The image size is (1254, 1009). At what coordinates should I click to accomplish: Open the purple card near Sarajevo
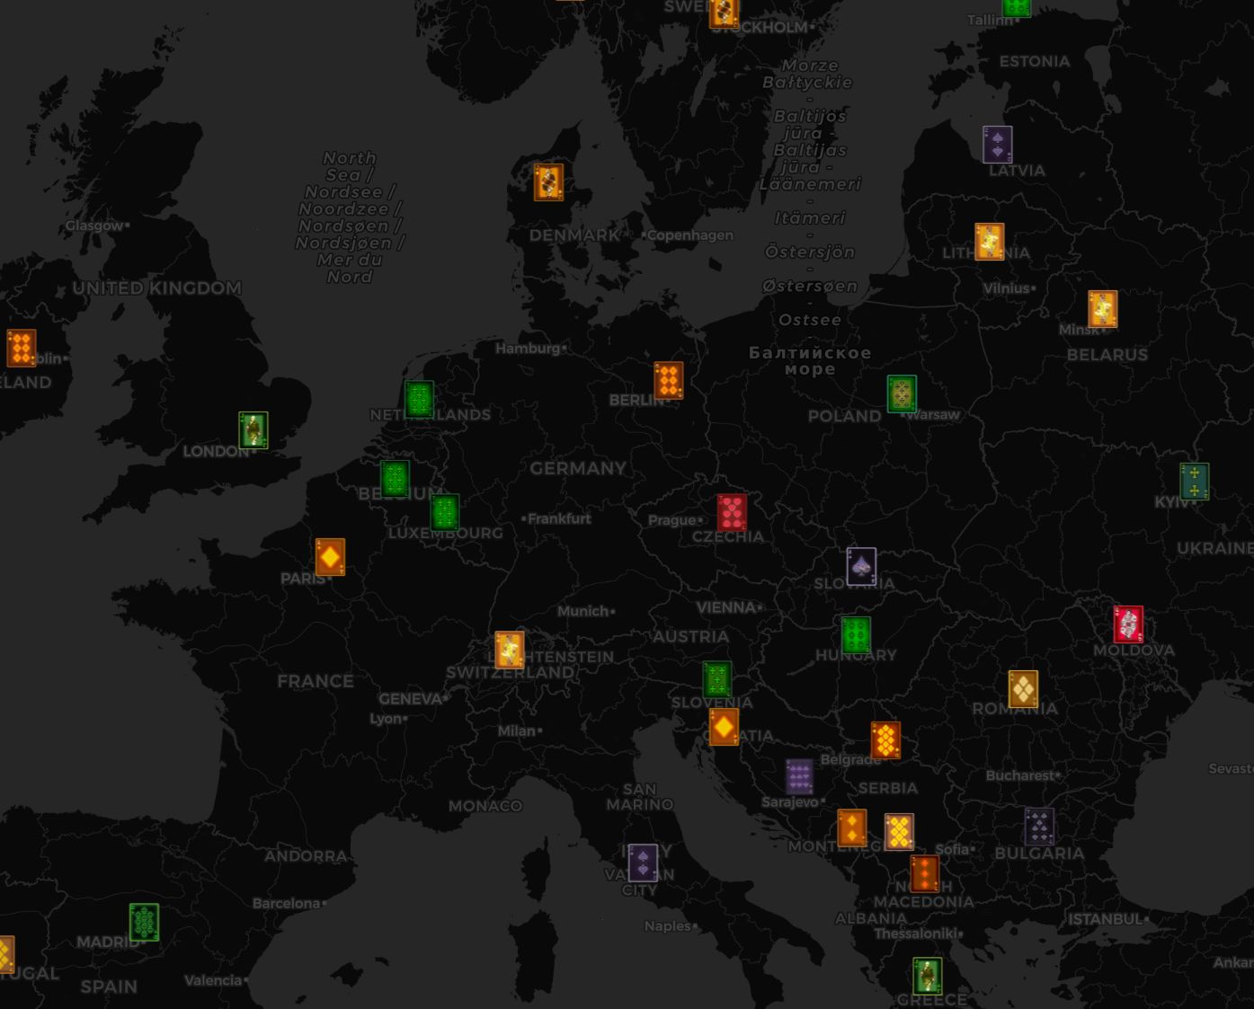799,777
